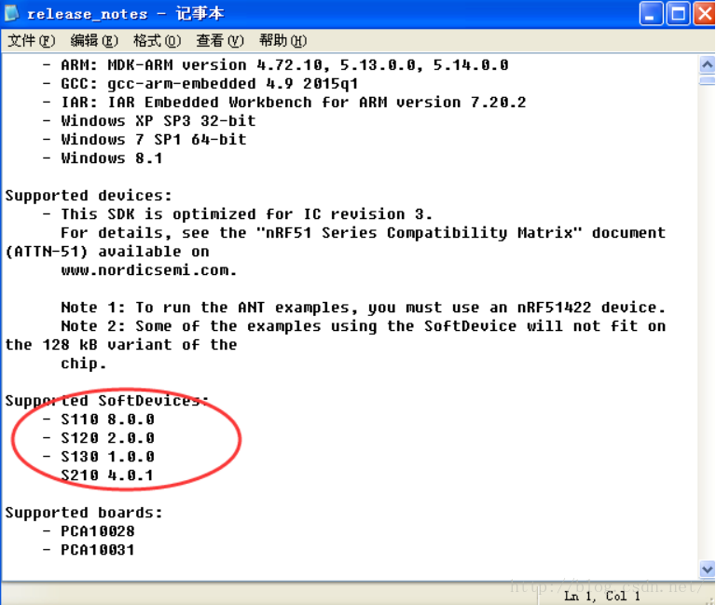
Task: Open the 文件(F) menu
Action: coord(32,41)
